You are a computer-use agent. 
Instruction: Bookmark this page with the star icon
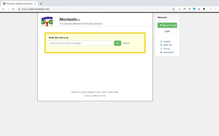pos(174,9)
